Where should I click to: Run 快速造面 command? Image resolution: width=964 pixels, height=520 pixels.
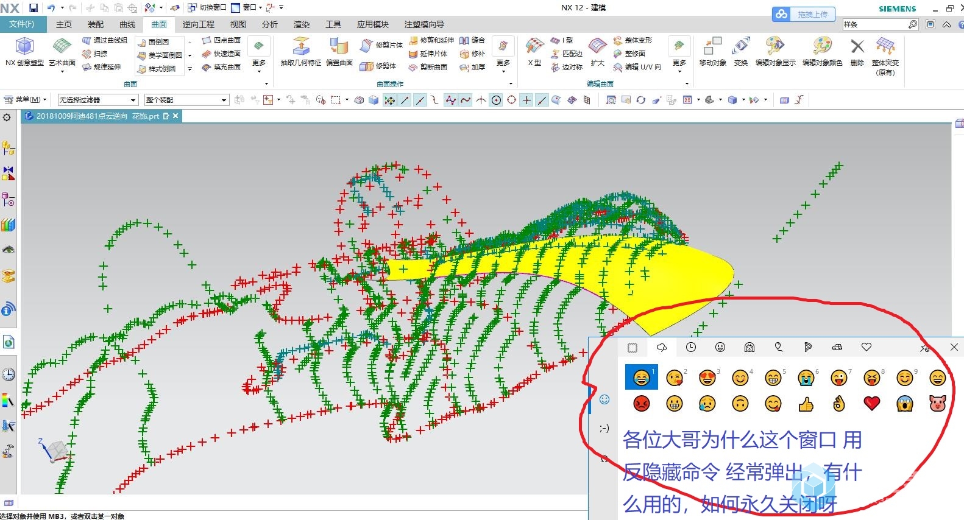pyautogui.click(x=221, y=54)
